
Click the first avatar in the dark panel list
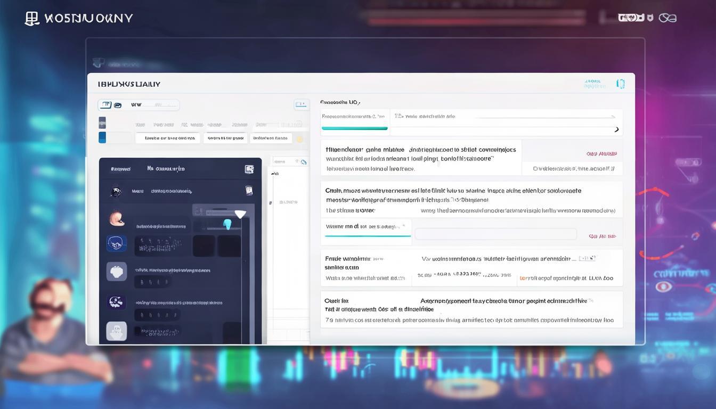(116, 191)
